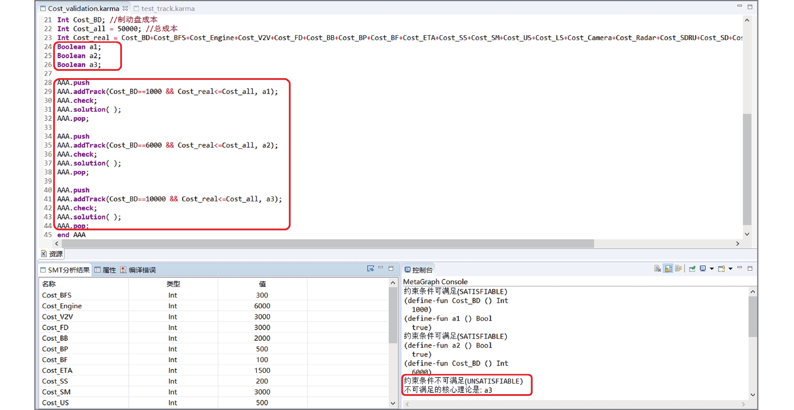Screen dimensions: 794x410
Task: Toggle the console scroll lock
Action: [668, 269]
